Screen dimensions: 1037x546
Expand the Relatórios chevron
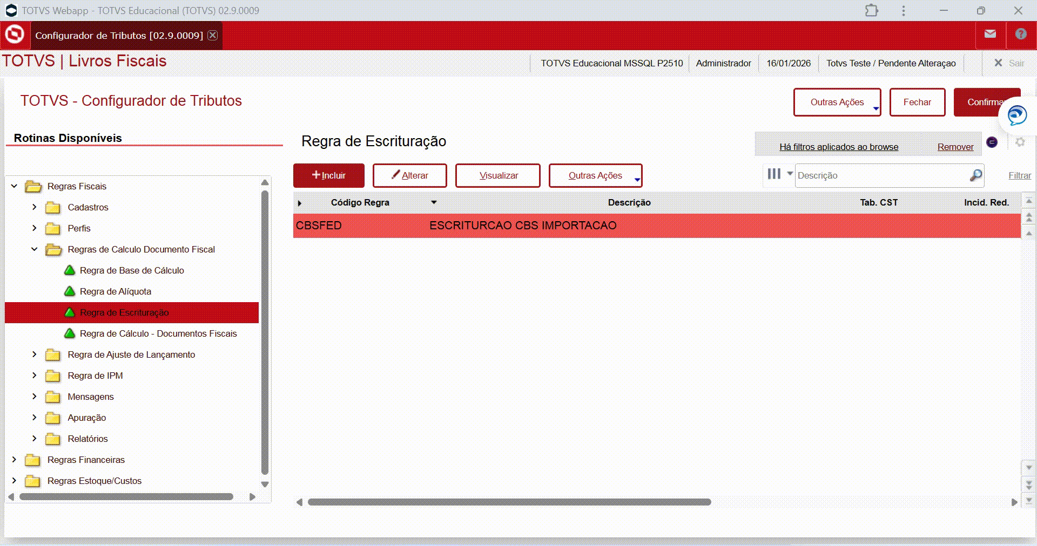point(34,439)
